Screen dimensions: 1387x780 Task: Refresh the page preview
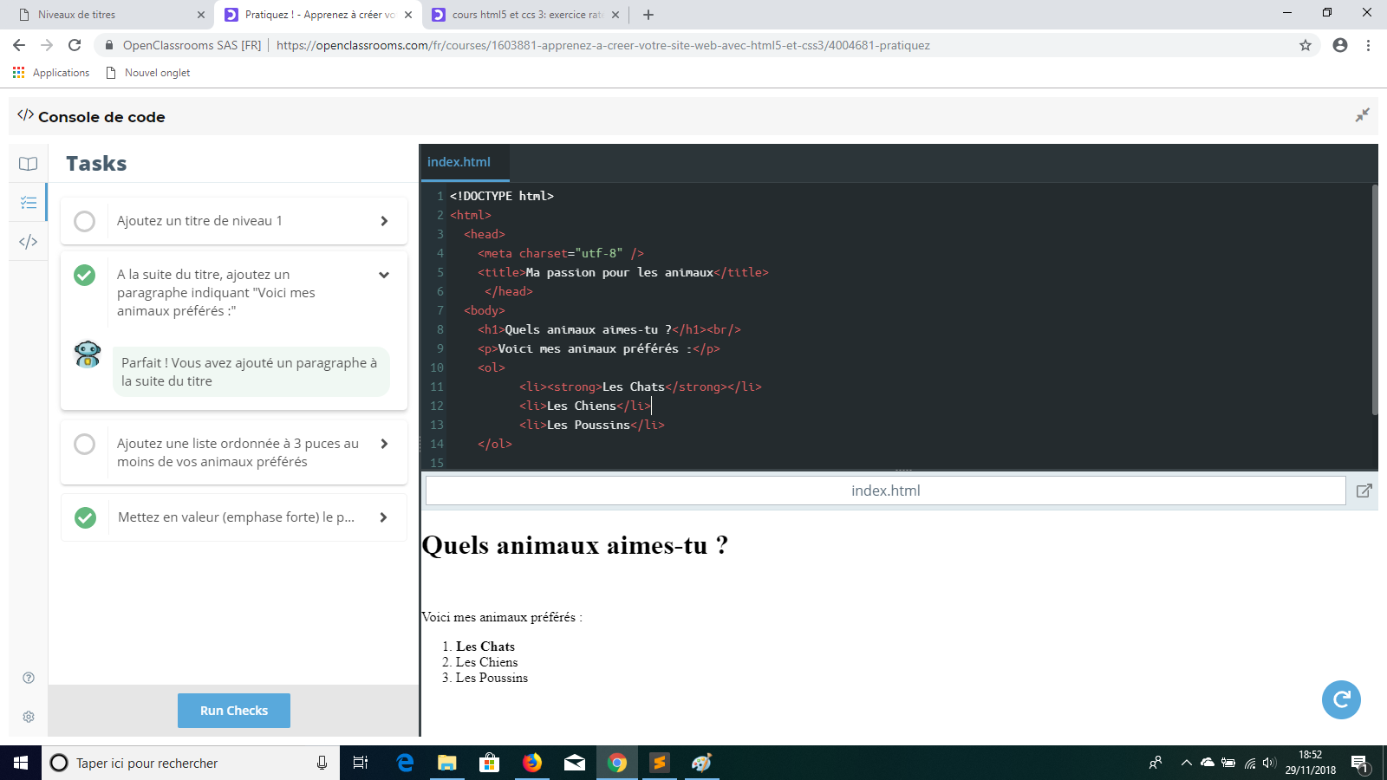click(1341, 700)
